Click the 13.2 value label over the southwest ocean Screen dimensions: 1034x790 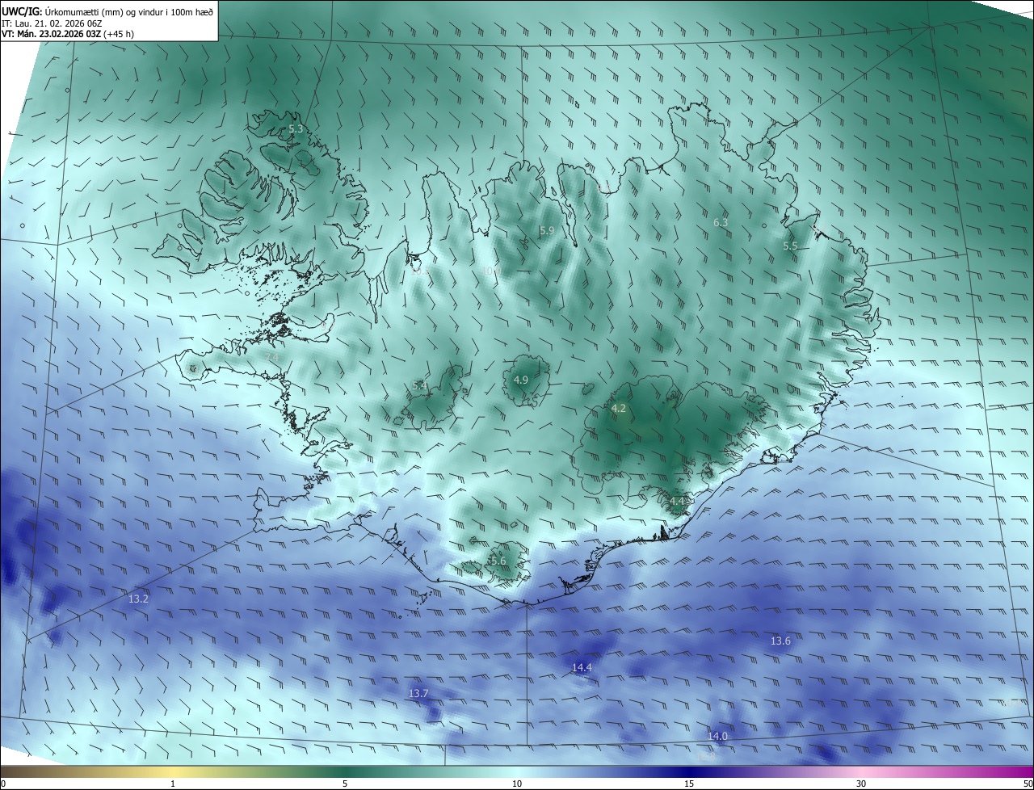138,599
